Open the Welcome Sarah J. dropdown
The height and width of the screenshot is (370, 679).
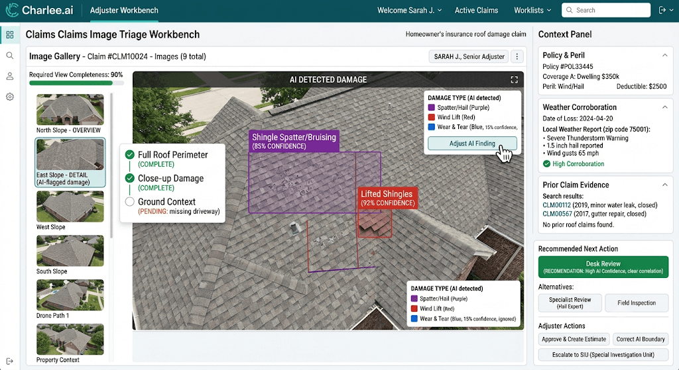click(x=409, y=11)
